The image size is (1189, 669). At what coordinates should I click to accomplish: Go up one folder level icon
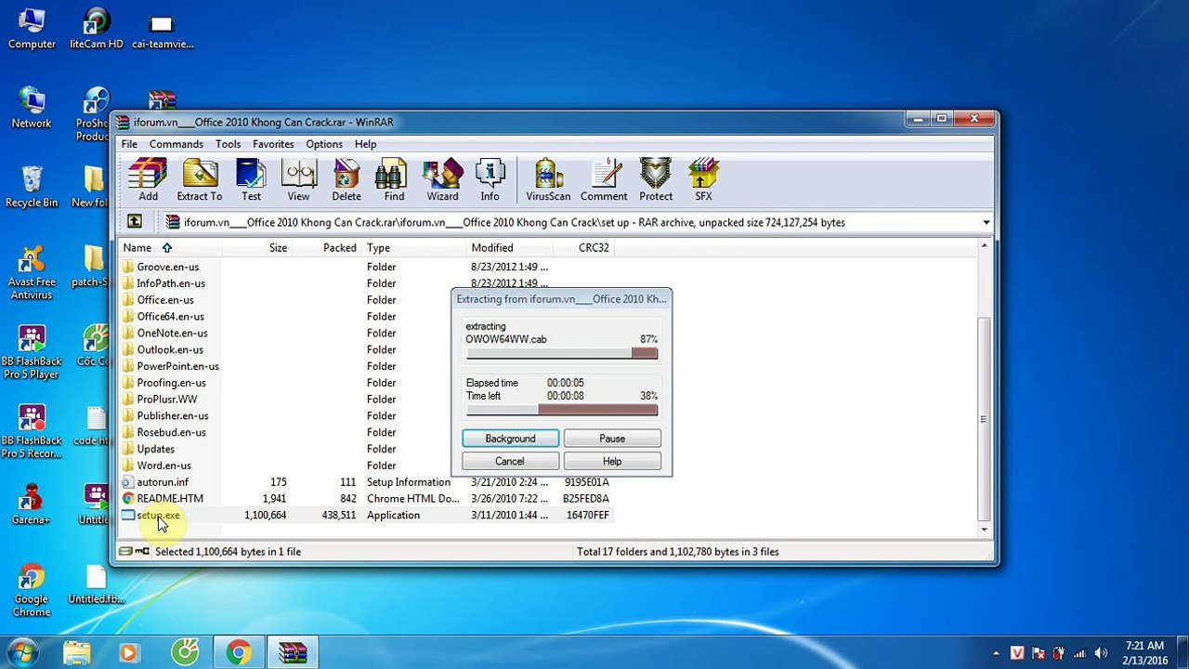click(x=135, y=222)
